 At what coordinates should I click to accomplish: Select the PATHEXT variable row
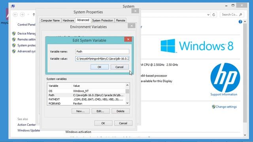[86, 99]
